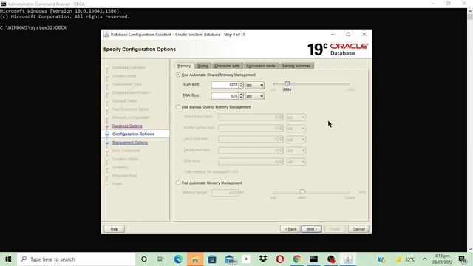Viewport: 473px width, 266px height.
Task: Switch to the Sample schemas tab
Action: point(296,66)
